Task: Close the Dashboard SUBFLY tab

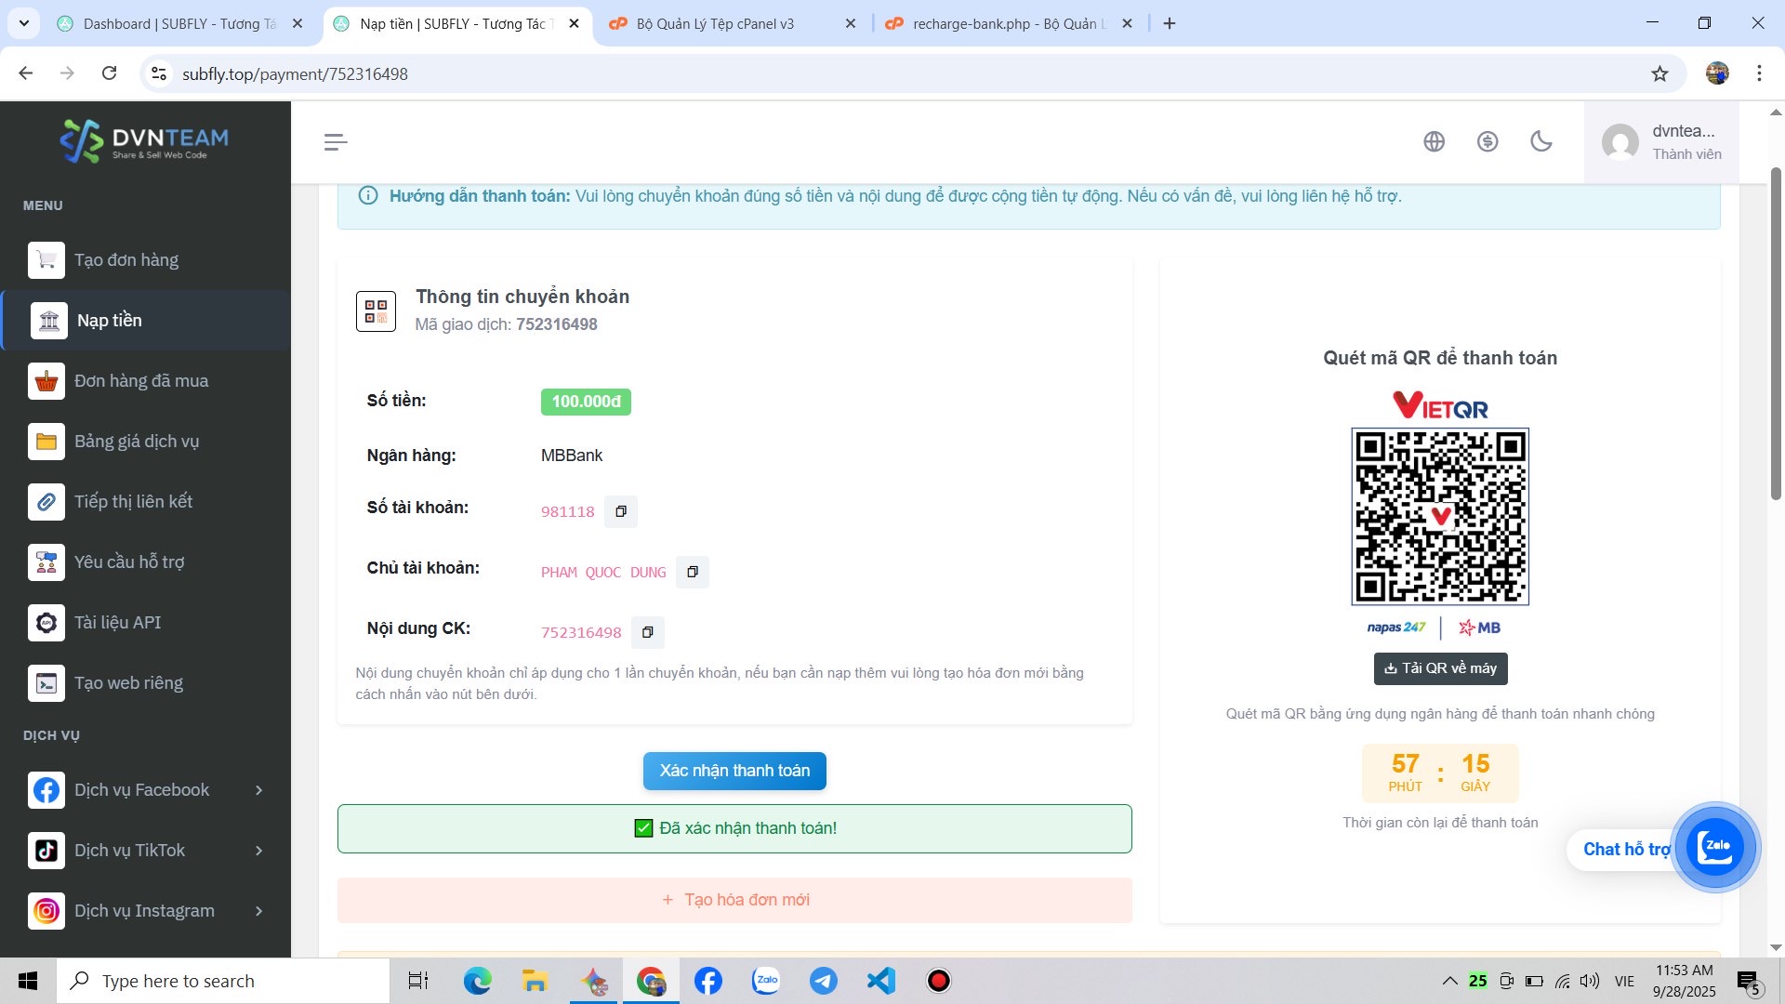Action: [x=297, y=23]
